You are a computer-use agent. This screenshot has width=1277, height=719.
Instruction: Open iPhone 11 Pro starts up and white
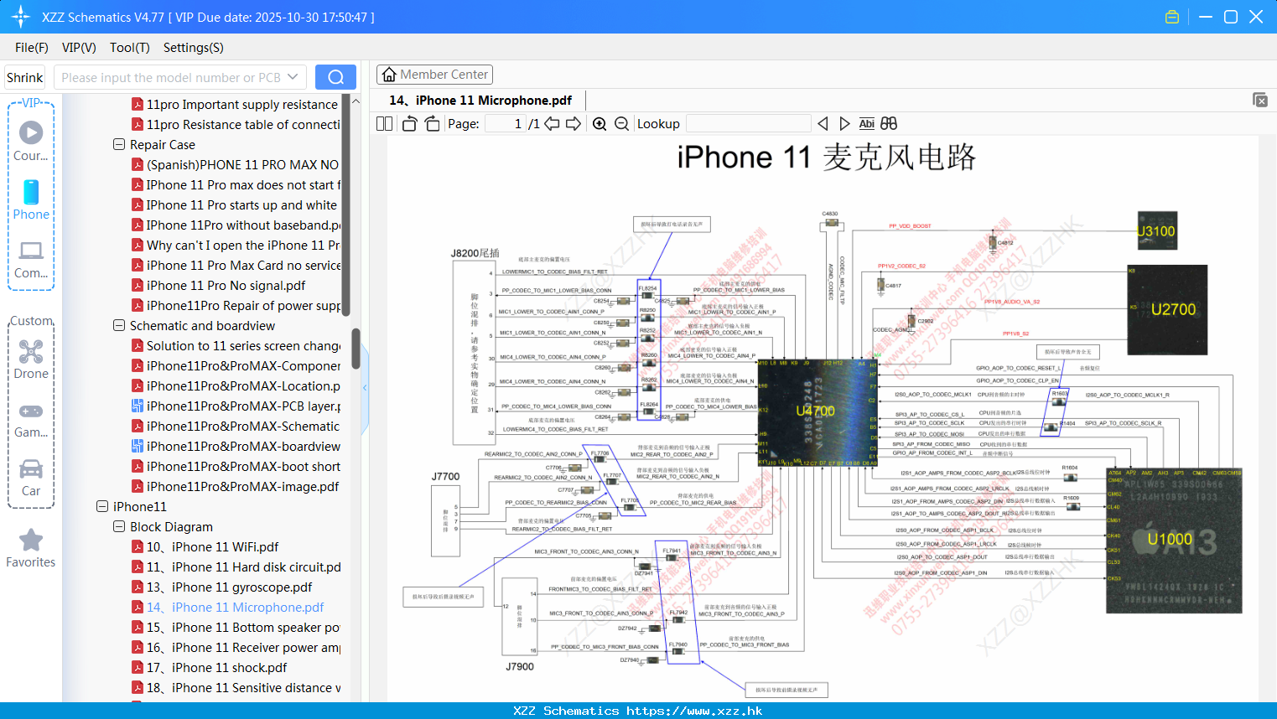(236, 204)
